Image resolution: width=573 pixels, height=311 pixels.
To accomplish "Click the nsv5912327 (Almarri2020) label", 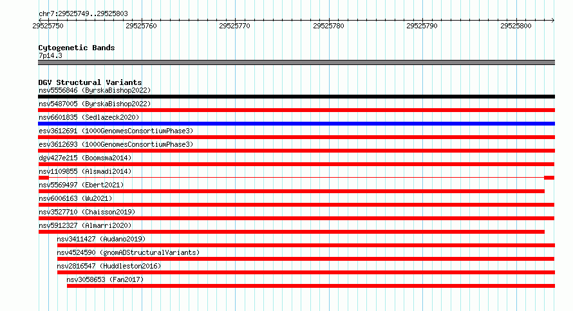I will (x=85, y=225).
